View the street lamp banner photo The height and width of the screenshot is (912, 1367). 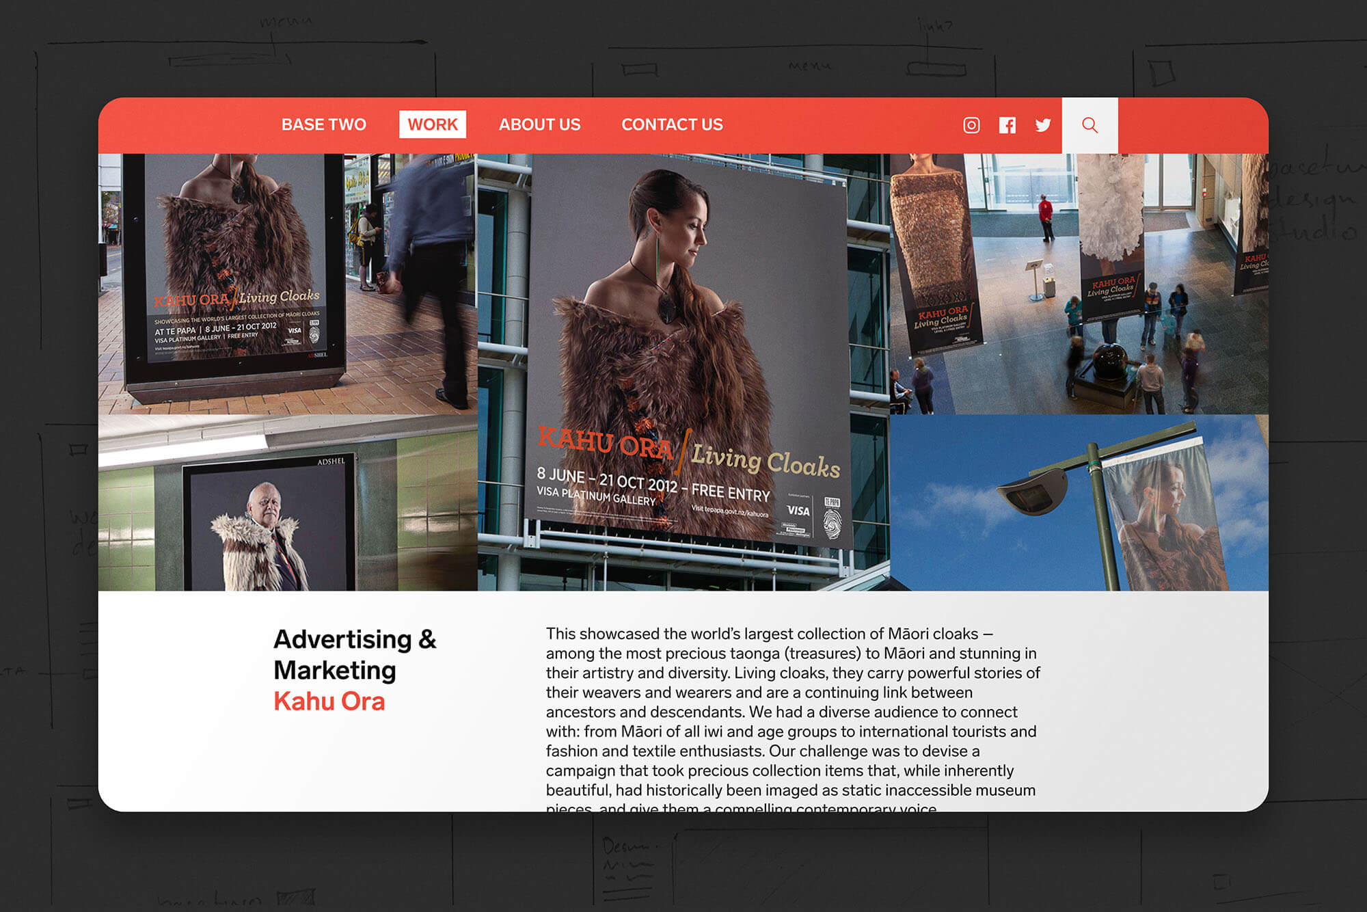(1079, 502)
